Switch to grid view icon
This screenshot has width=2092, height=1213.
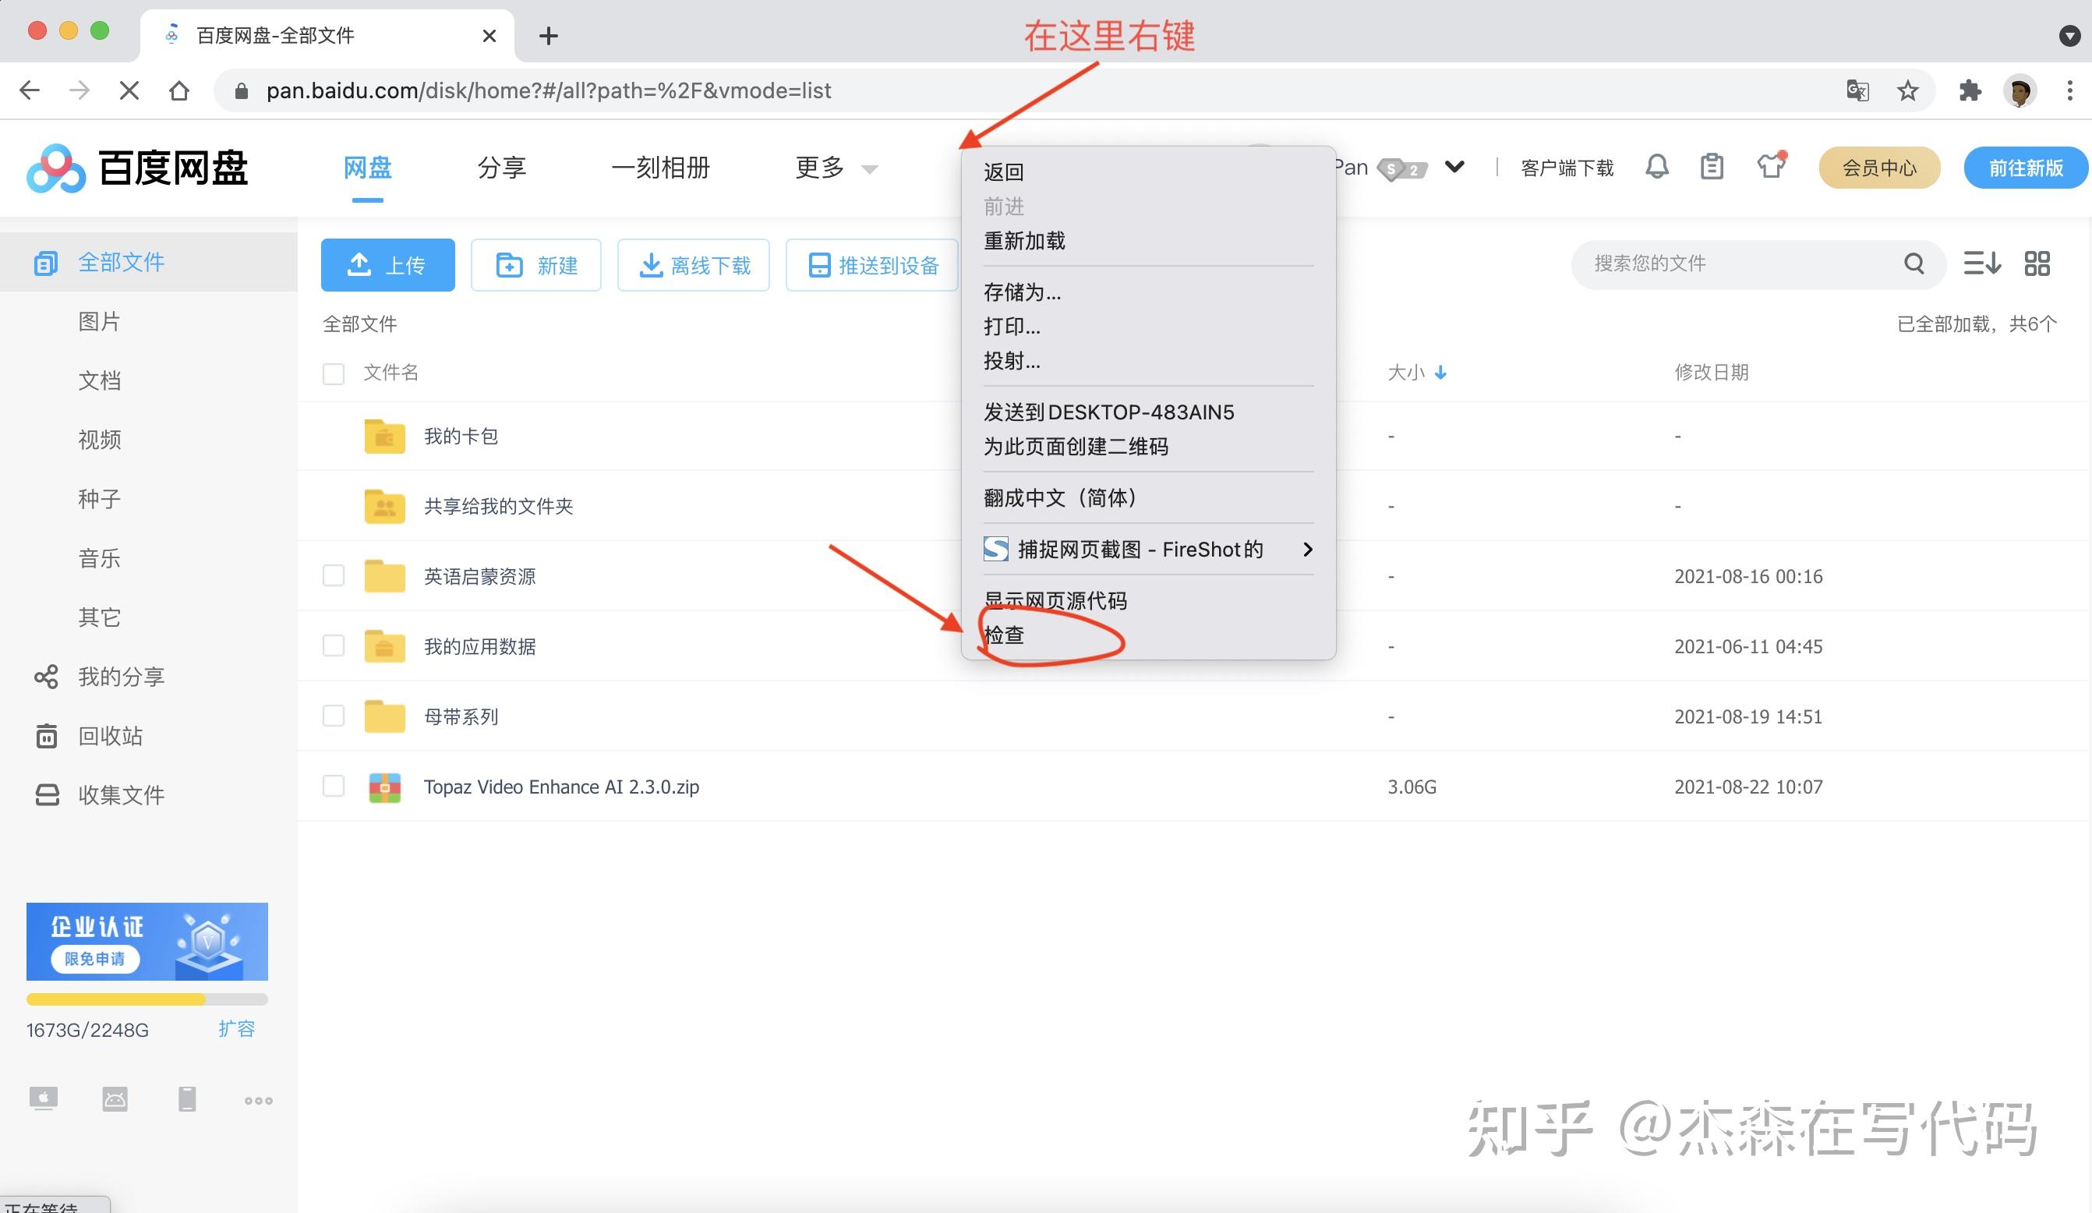(2037, 263)
